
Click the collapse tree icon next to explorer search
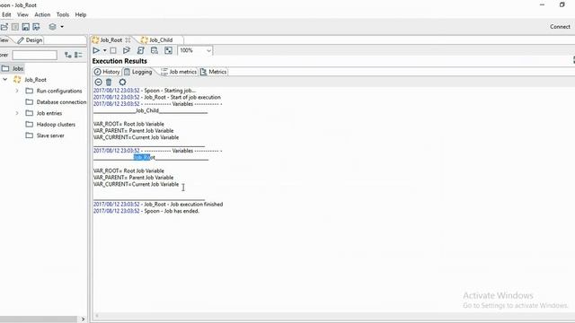click(78, 55)
